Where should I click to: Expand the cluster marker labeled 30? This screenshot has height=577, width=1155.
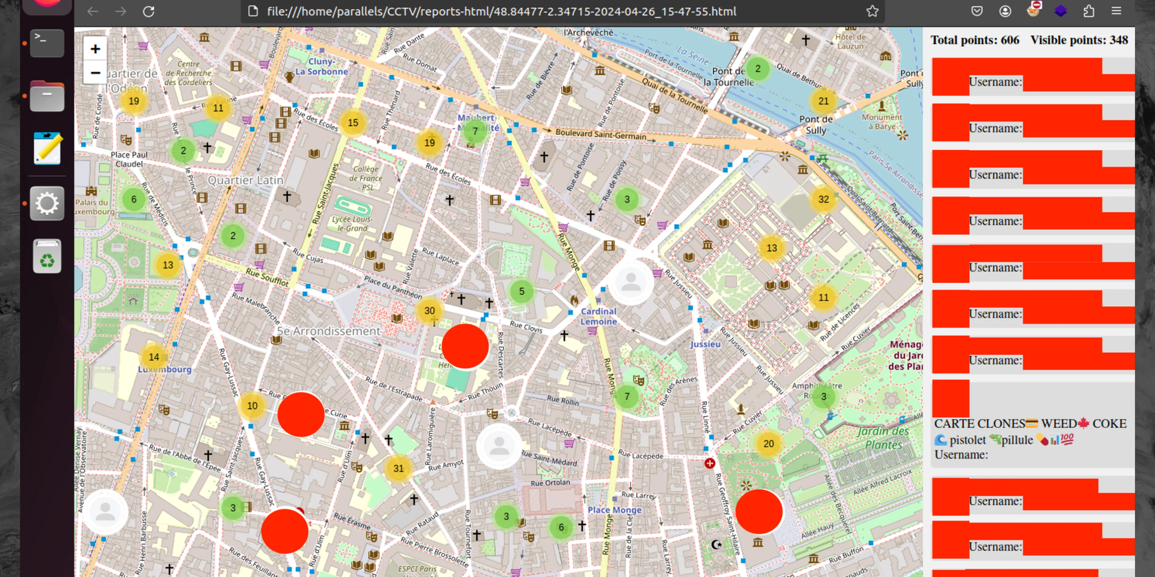[429, 310]
